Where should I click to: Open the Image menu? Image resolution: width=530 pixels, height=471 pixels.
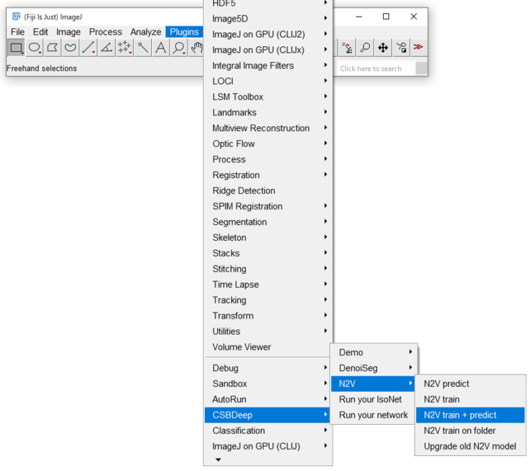[68, 32]
